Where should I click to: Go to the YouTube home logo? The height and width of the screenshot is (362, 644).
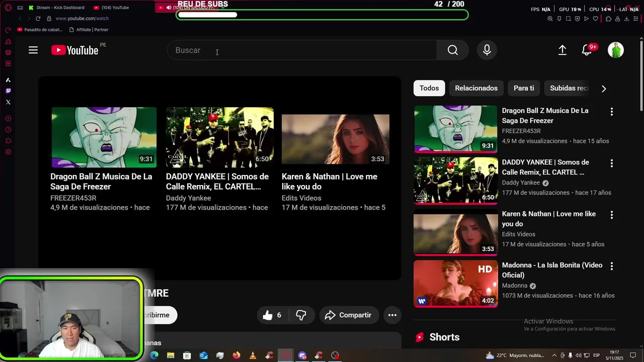point(74,50)
